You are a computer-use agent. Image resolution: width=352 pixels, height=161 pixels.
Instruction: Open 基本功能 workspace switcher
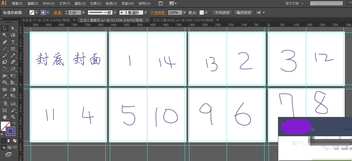click(294, 4)
